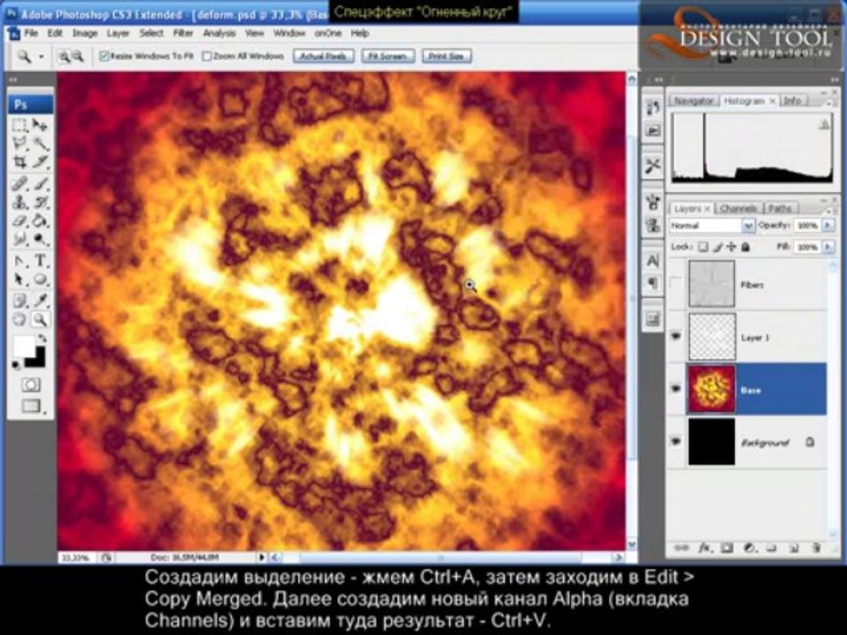Open the Opacity slider arrow
The width and height of the screenshot is (847, 635).
click(828, 225)
